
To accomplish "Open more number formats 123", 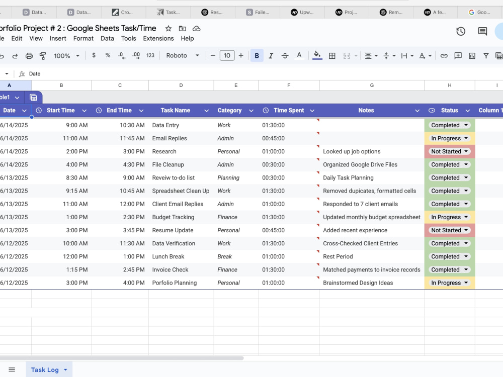I will coord(150,55).
